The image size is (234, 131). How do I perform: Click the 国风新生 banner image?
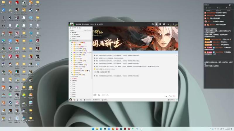135,38
